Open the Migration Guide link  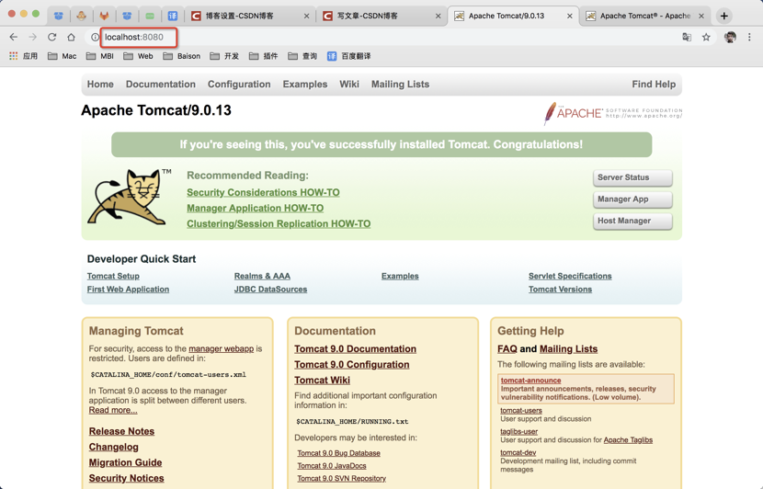tap(126, 462)
